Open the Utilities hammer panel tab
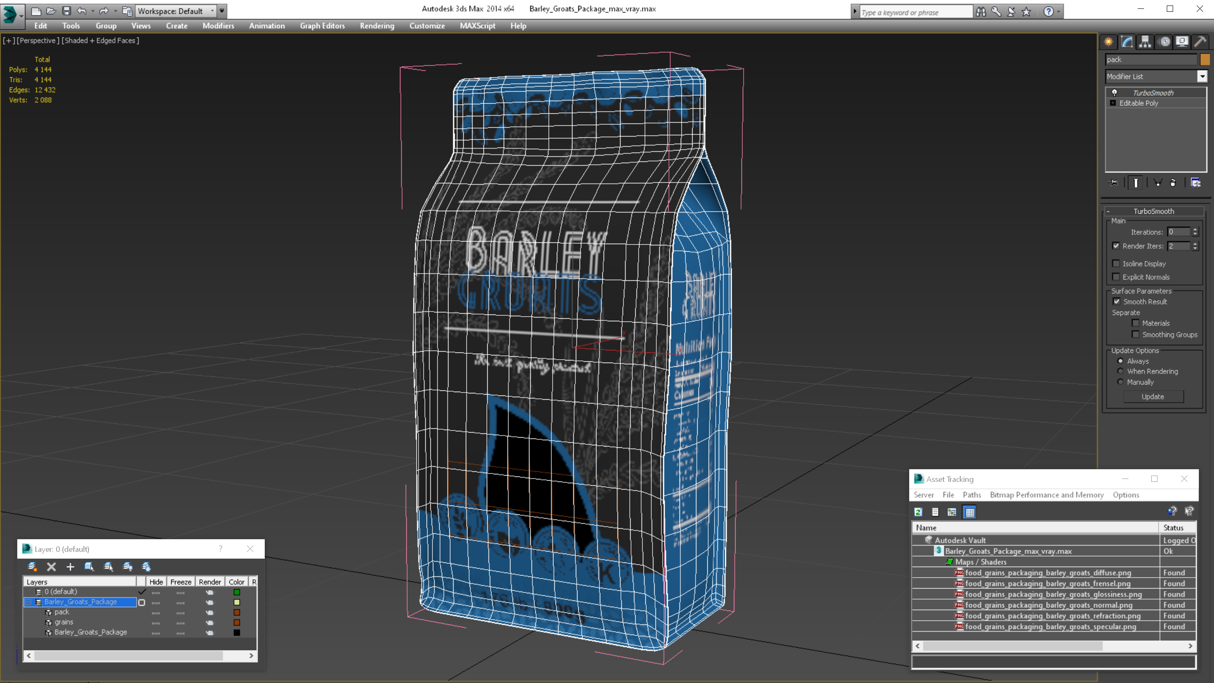Screen dimensions: 1214x683 1200,42
